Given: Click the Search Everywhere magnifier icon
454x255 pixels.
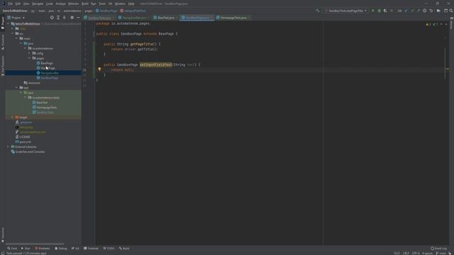Looking at the screenshot, I should pos(451,11).
